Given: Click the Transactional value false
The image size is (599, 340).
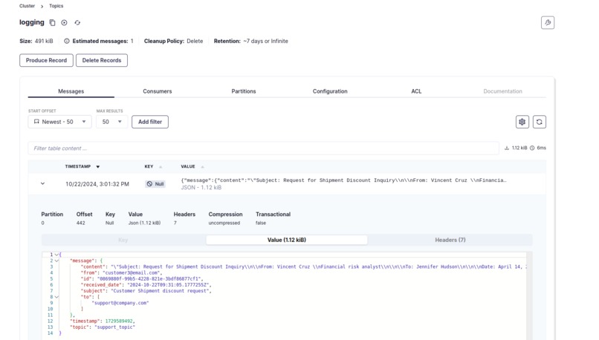Looking at the screenshot, I should 261,223.
